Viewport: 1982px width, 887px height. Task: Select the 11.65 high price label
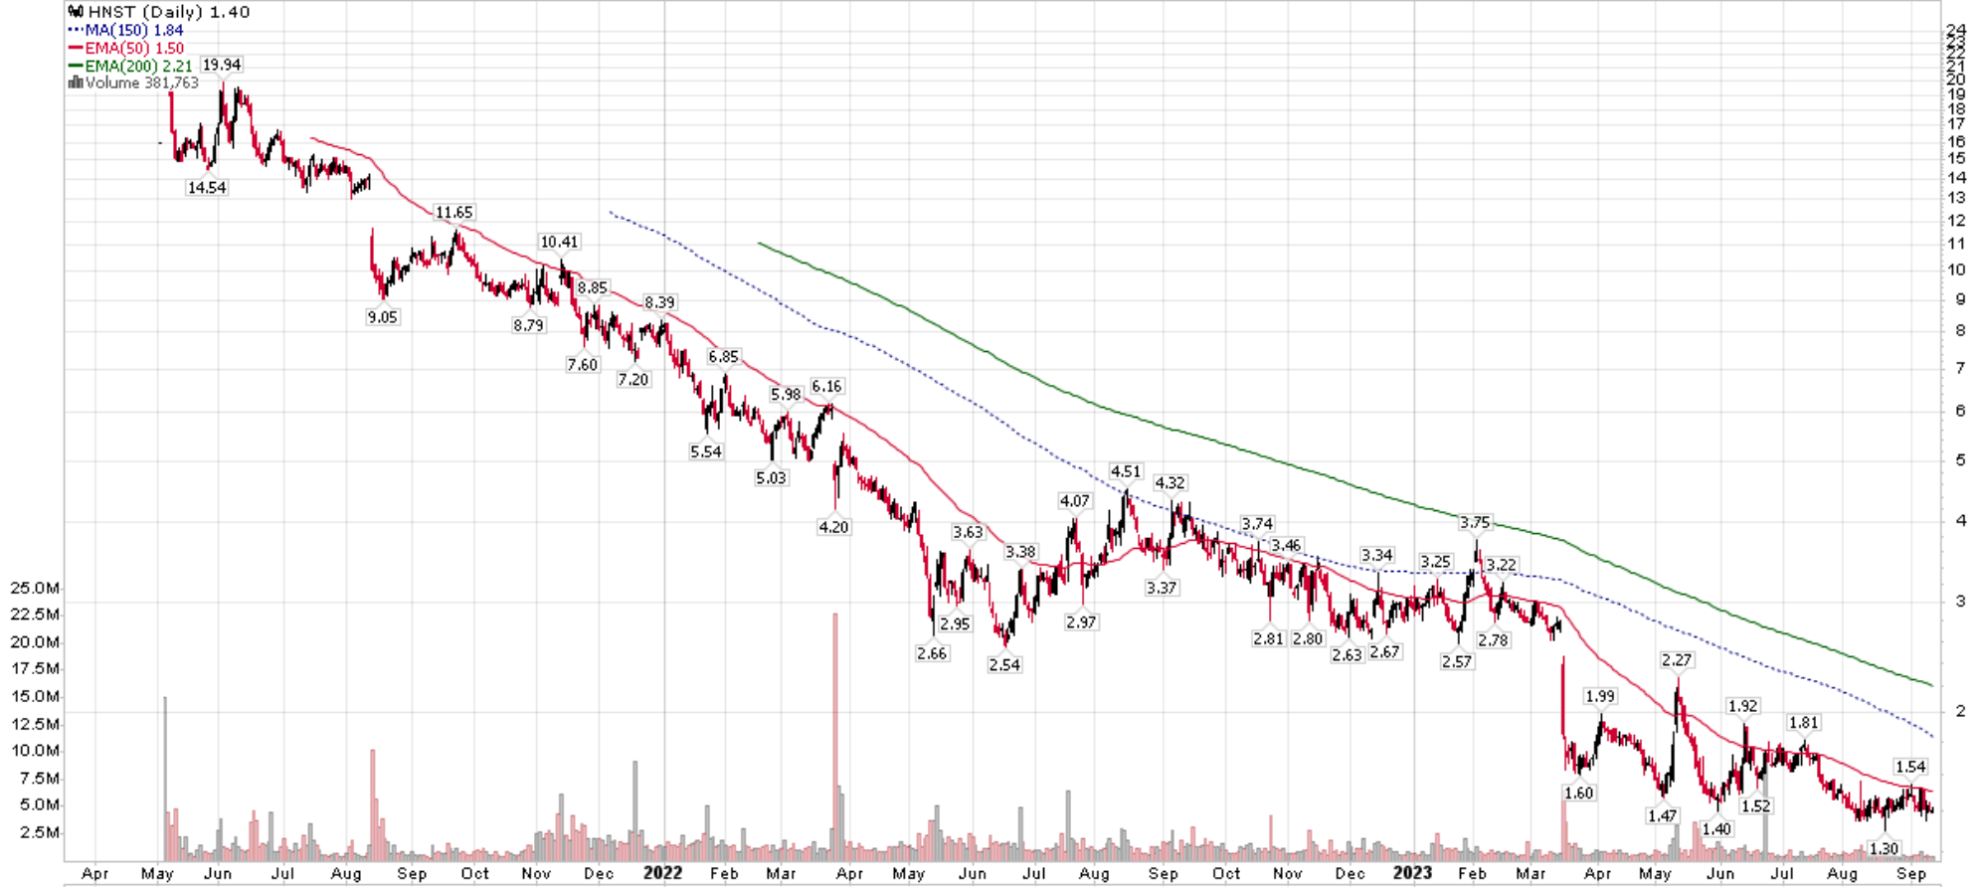453,212
